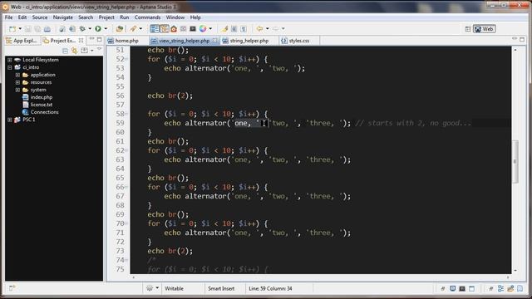Click the yellow highlighter toolbar icon
Image resolution: width=532 pixels, height=299 pixels.
click(224, 29)
